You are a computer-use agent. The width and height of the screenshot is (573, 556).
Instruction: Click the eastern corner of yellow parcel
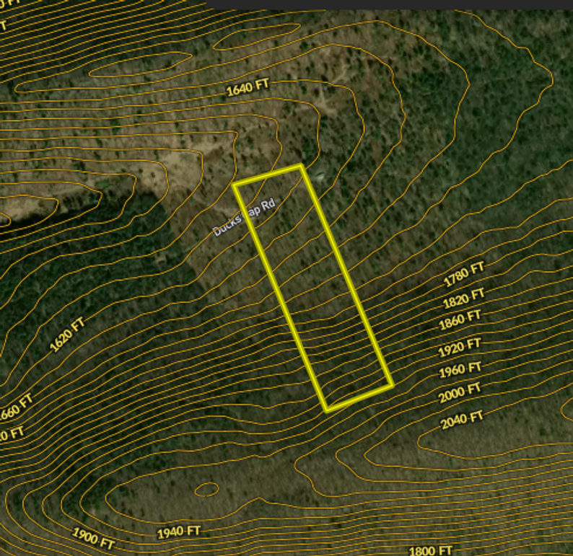pyautogui.click(x=392, y=386)
